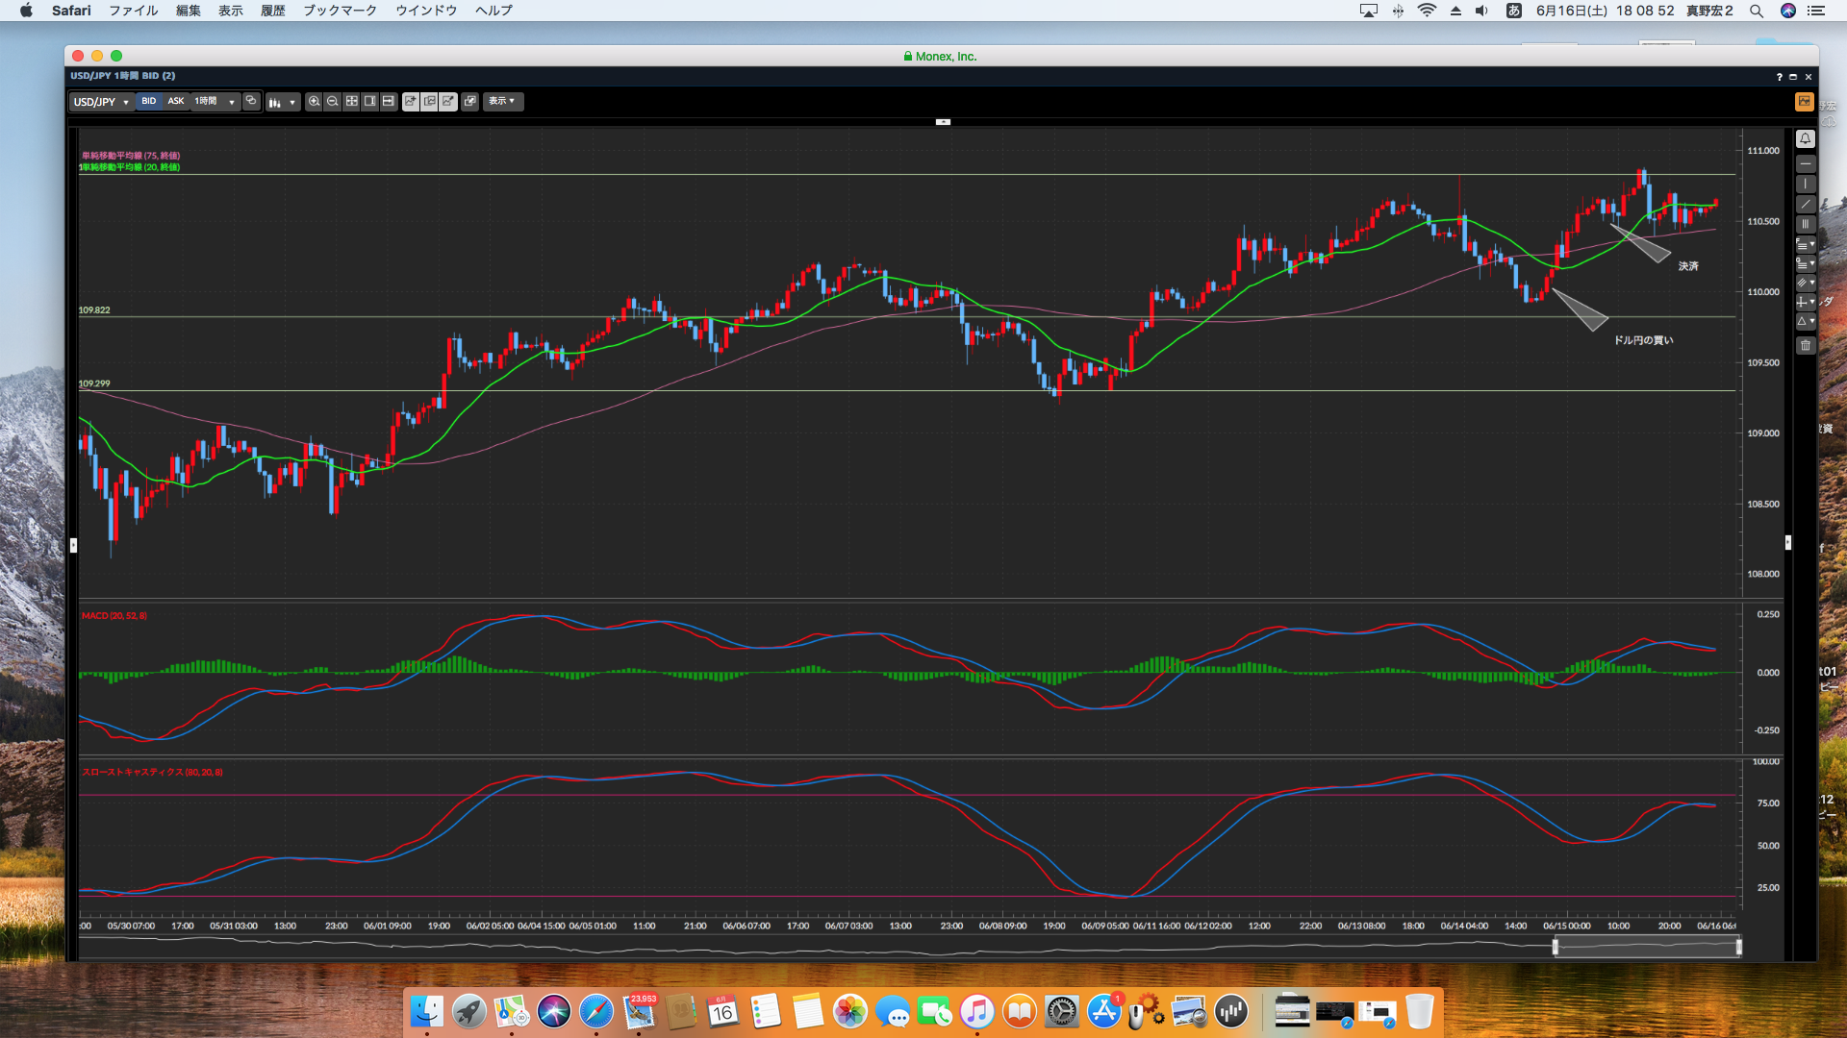
Task: Open the Calendar app in Dock
Action: coord(722,1012)
